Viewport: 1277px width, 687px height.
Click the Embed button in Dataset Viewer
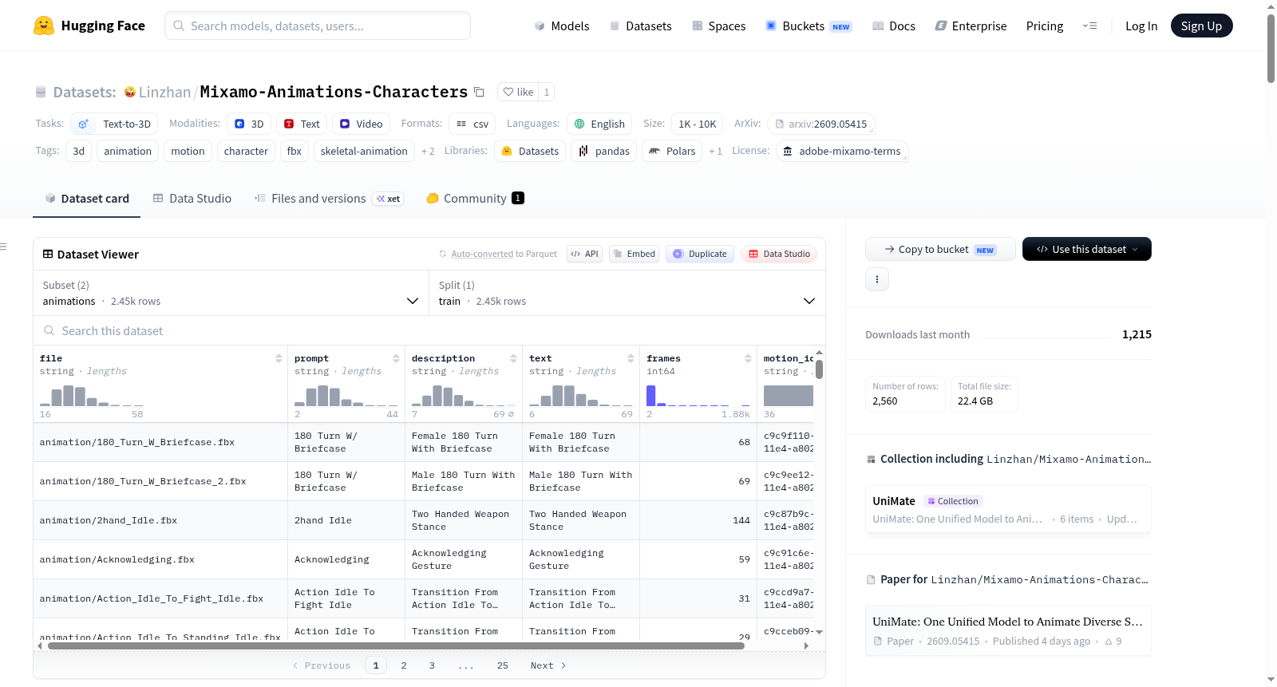633,254
